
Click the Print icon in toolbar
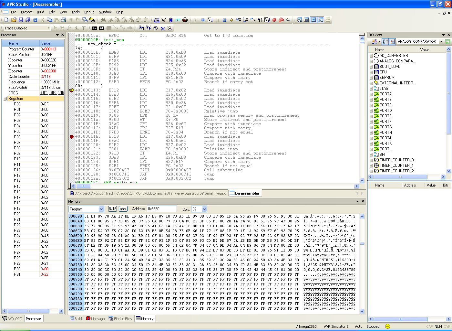click(x=63, y=20)
